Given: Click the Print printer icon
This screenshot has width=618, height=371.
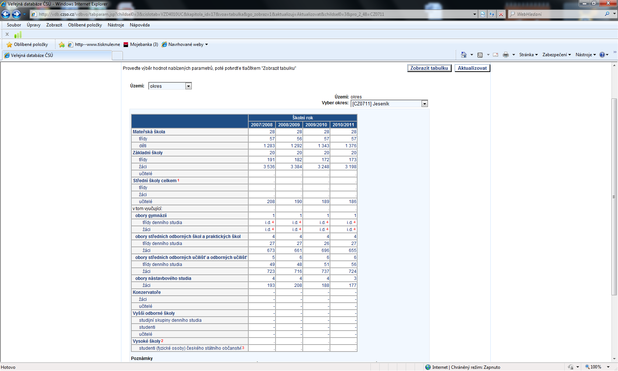Looking at the screenshot, I should tap(506, 55).
